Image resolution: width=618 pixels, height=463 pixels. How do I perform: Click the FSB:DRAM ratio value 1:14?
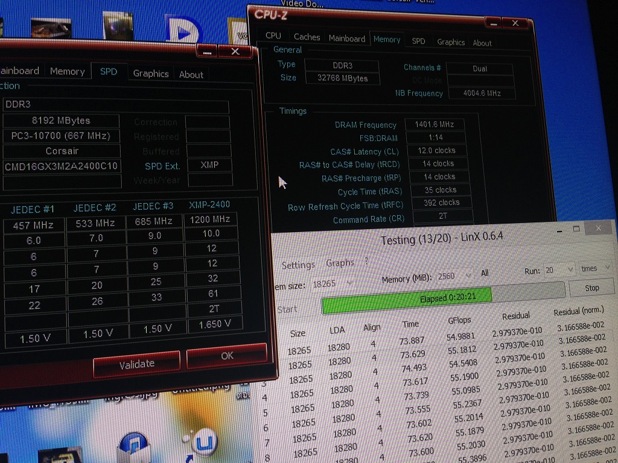tap(436, 137)
